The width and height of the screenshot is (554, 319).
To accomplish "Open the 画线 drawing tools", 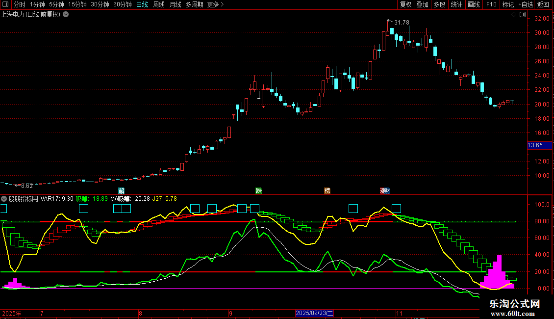I will [x=474, y=4].
